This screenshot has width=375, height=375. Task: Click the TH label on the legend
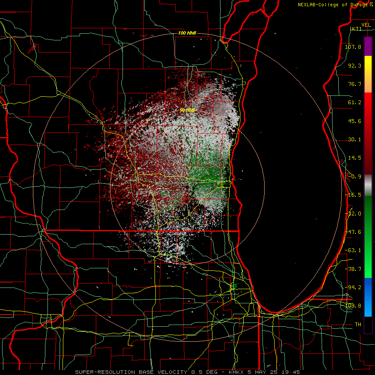pyautogui.click(x=358, y=325)
